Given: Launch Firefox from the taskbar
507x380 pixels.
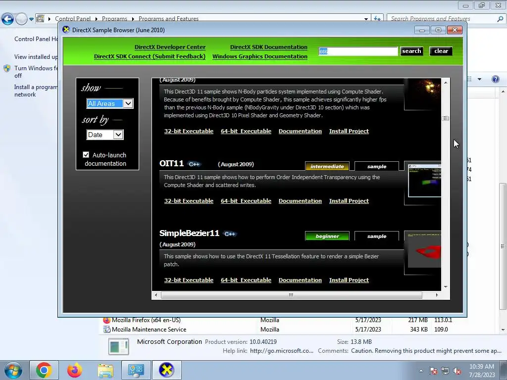Looking at the screenshot, I should (74, 370).
